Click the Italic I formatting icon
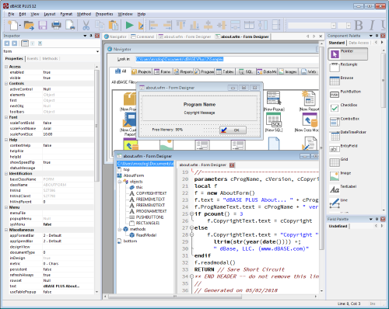The width and height of the screenshot is (389, 309). click(x=372, y=25)
